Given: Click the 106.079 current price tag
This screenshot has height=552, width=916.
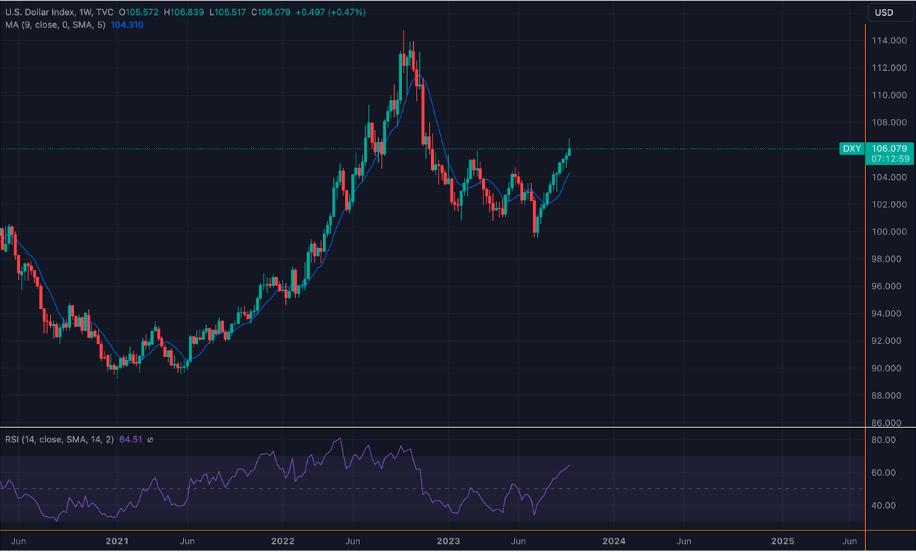Looking at the screenshot, I should point(888,149).
